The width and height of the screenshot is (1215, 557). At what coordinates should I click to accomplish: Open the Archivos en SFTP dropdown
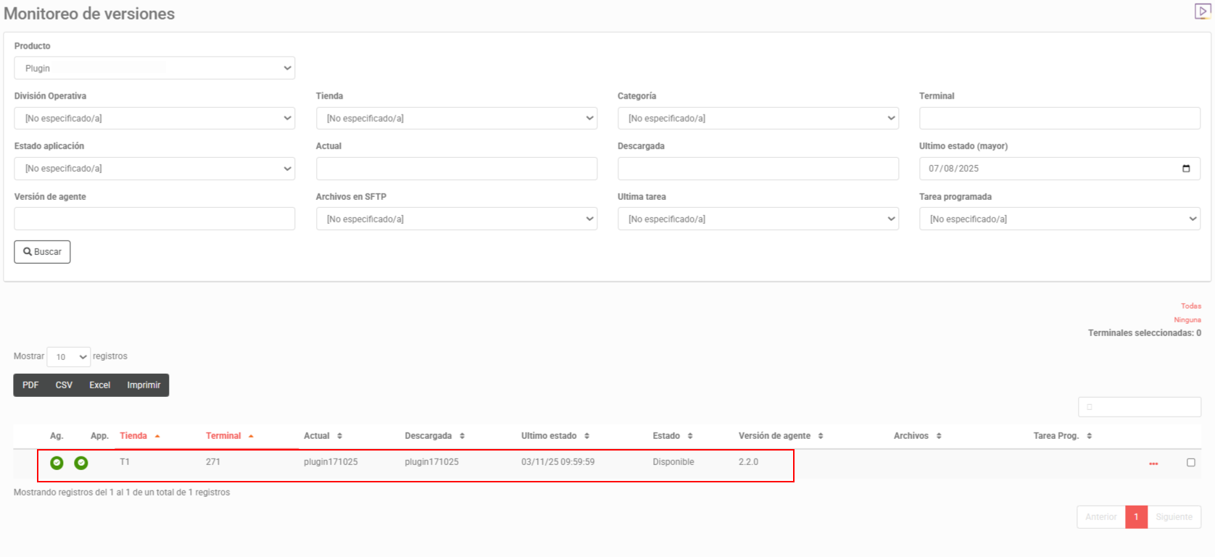coord(456,219)
